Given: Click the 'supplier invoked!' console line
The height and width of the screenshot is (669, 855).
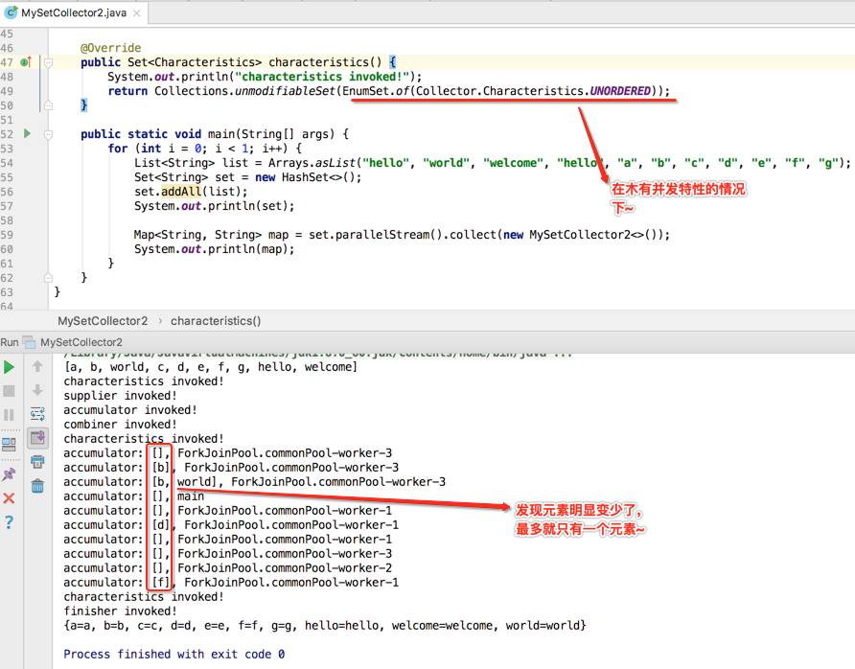Looking at the screenshot, I should click(120, 396).
